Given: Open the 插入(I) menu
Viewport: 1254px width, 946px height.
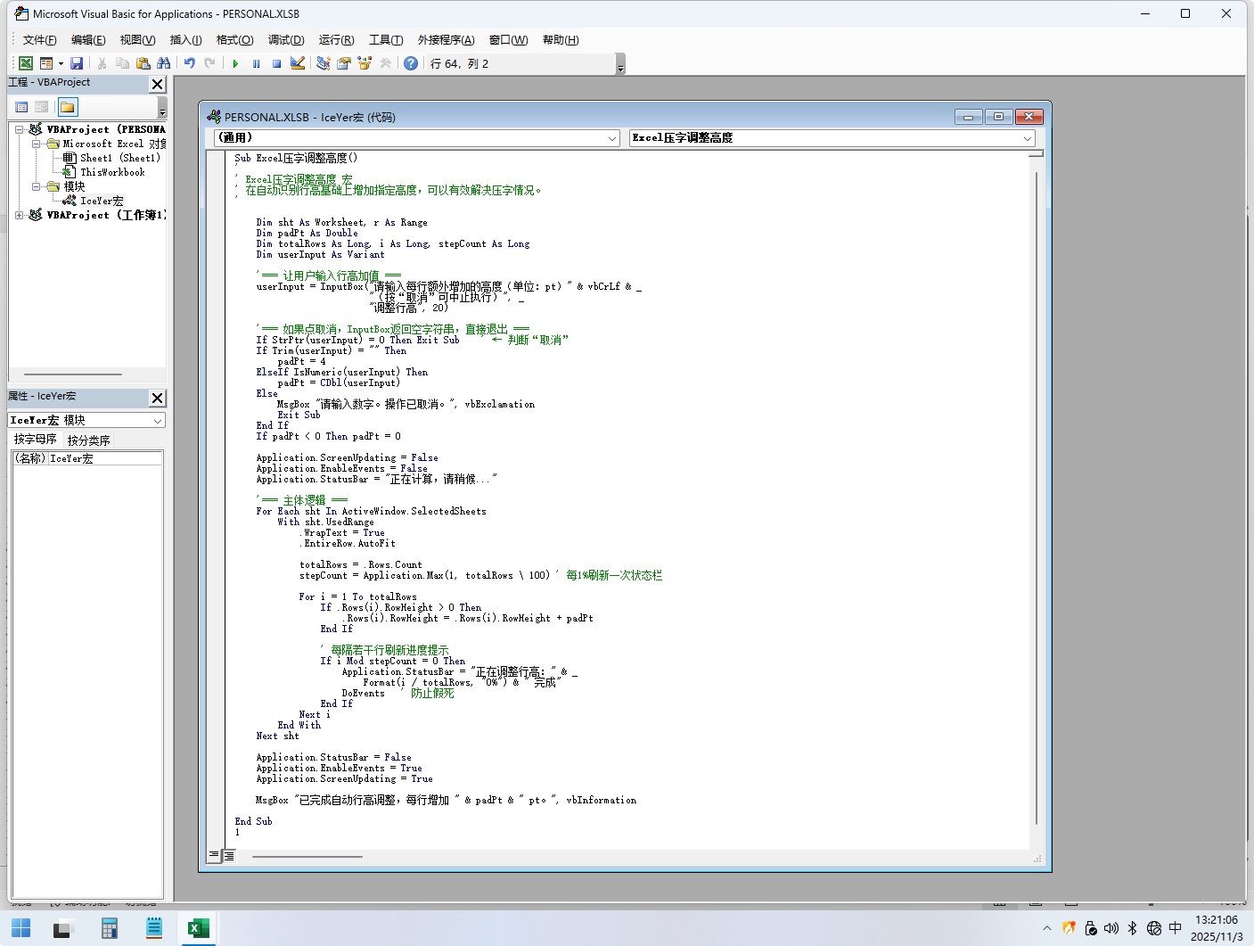Looking at the screenshot, I should pyautogui.click(x=186, y=40).
